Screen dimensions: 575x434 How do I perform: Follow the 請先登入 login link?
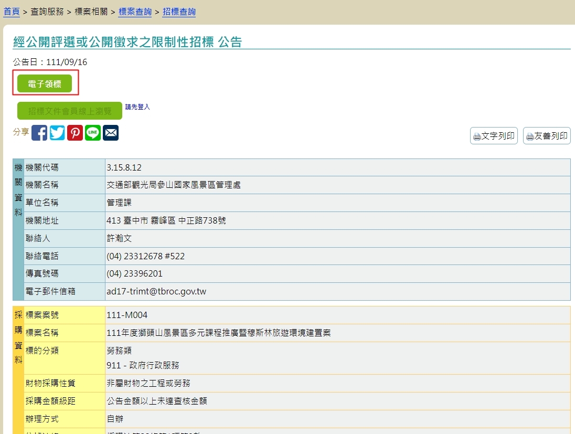point(137,107)
